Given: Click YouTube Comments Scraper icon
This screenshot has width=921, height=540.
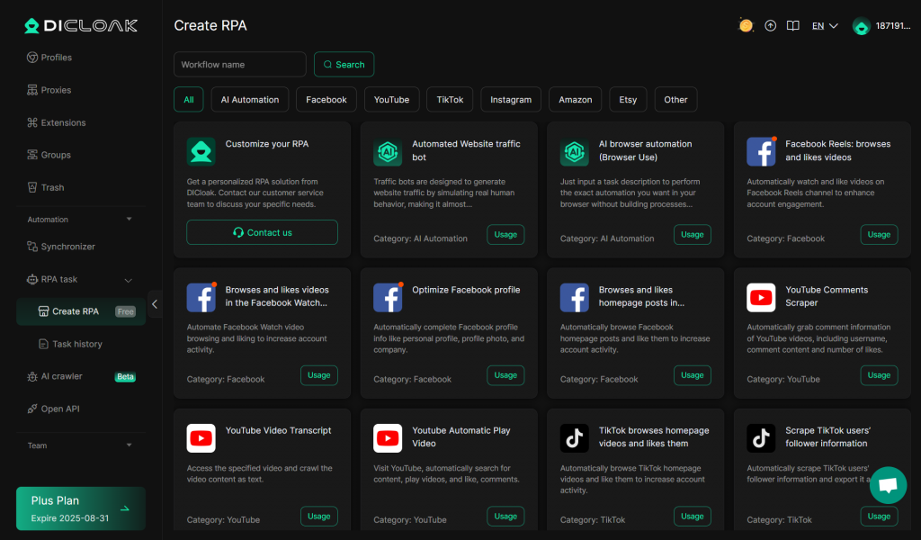Looking at the screenshot, I should tap(761, 297).
